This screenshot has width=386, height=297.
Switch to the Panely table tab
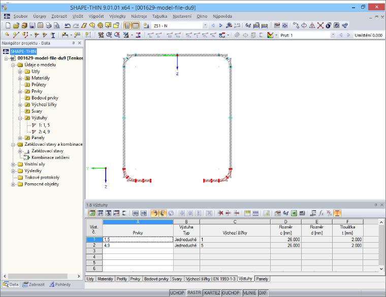pyautogui.click(x=262, y=279)
